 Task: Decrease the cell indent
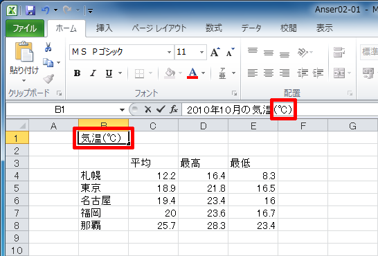[303, 73]
